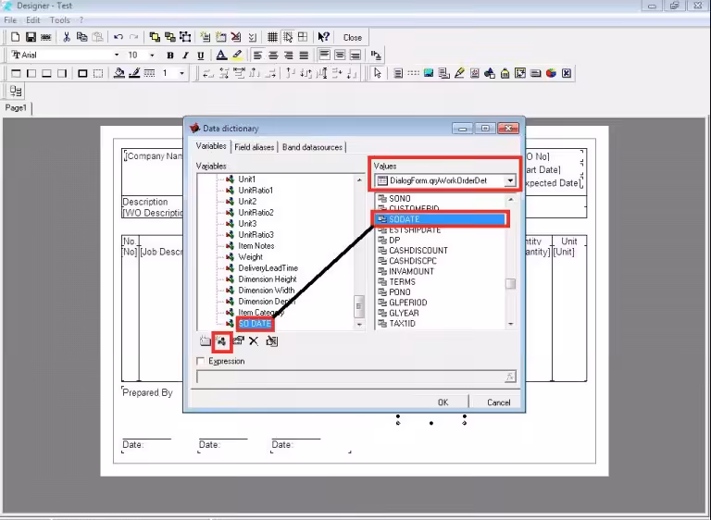The width and height of the screenshot is (711, 520).
Task: Bring the selected object to front
Action: [155, 37]
